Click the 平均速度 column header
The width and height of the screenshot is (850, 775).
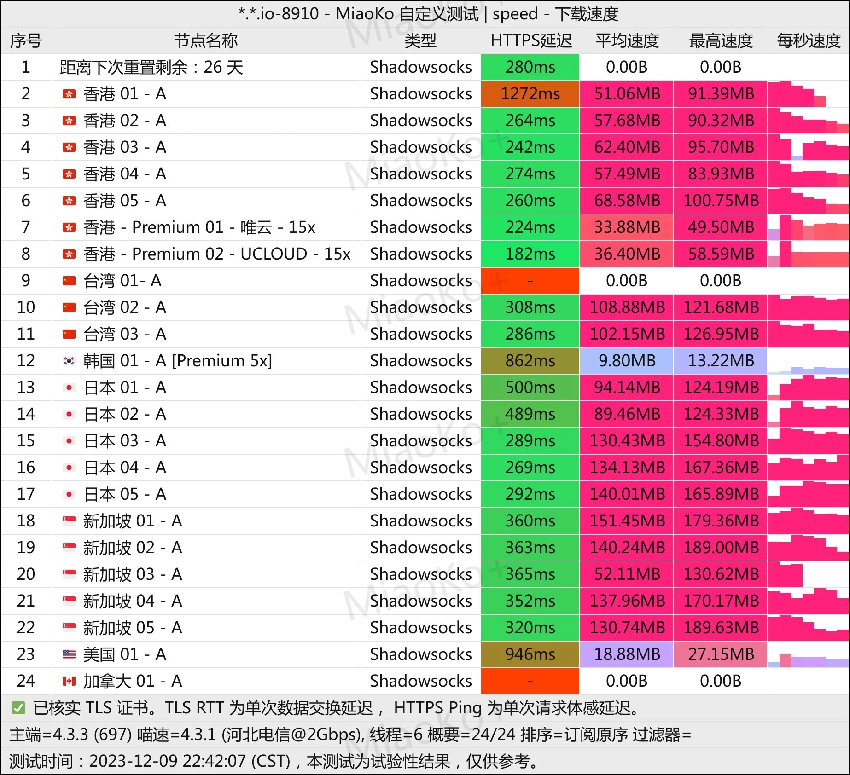627,40
